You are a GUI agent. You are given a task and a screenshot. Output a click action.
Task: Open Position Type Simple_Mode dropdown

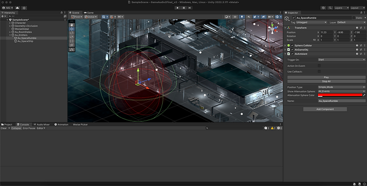tap(342, 87)
